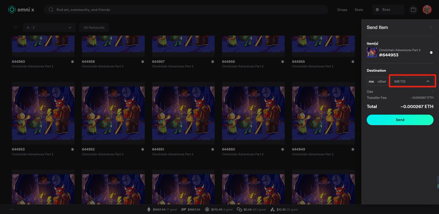
Task: Click the Send button
Action: 400,120
